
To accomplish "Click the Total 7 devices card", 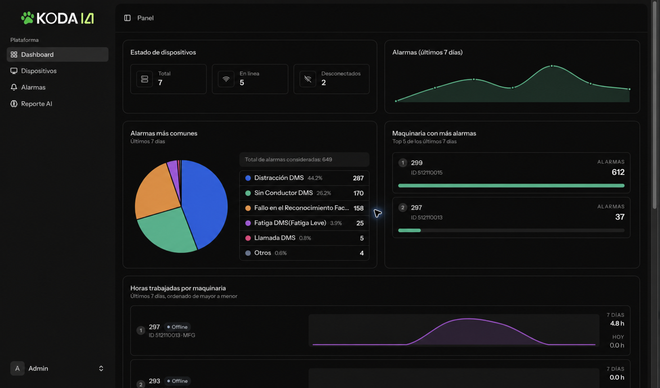I will tap(168, 79).
